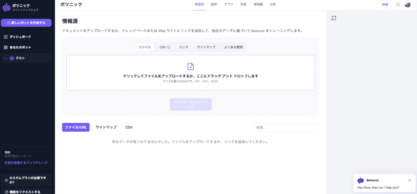Click the 'Hey there, how can I help you?' message
The height and width of the screenshot is (194, 417).
tap(378, 188)
